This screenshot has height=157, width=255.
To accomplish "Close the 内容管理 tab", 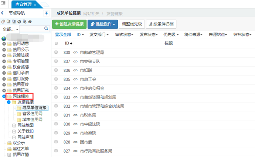I will click(x=35, y=5).
